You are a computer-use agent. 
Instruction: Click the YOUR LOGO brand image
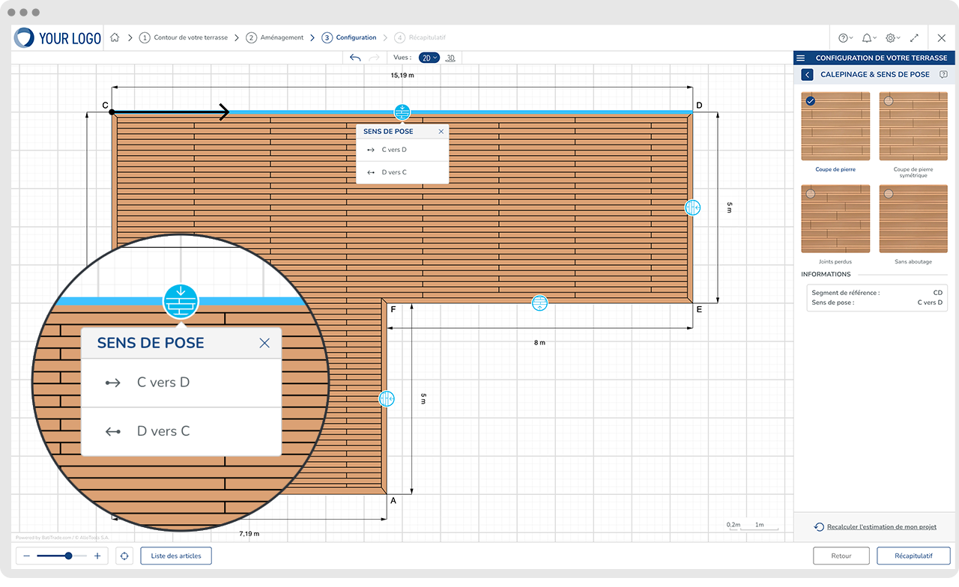(x=58, y=38)
